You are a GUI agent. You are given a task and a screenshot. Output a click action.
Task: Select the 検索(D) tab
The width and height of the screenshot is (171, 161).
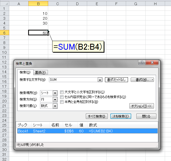[x=25, y=72]
